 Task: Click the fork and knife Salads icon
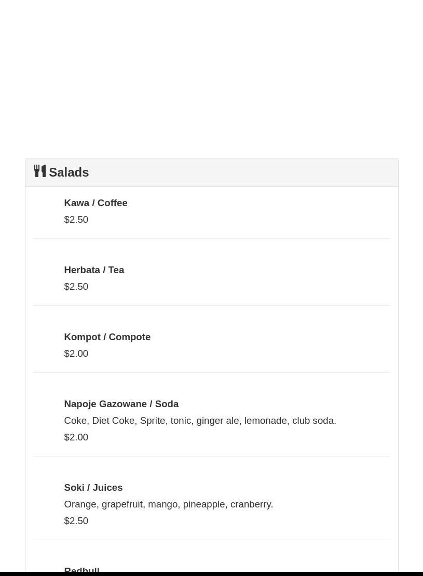pos(40,171)
